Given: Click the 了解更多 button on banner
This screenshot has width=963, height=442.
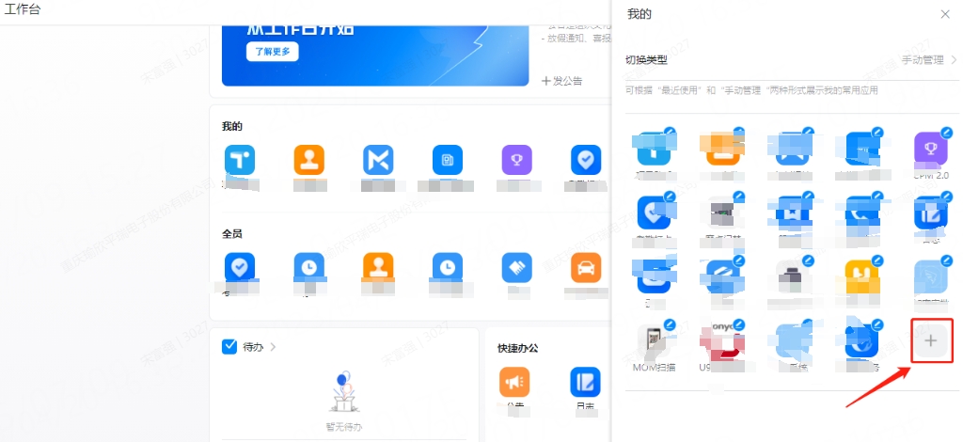Looking at the screenshot, I should (272, 51).
